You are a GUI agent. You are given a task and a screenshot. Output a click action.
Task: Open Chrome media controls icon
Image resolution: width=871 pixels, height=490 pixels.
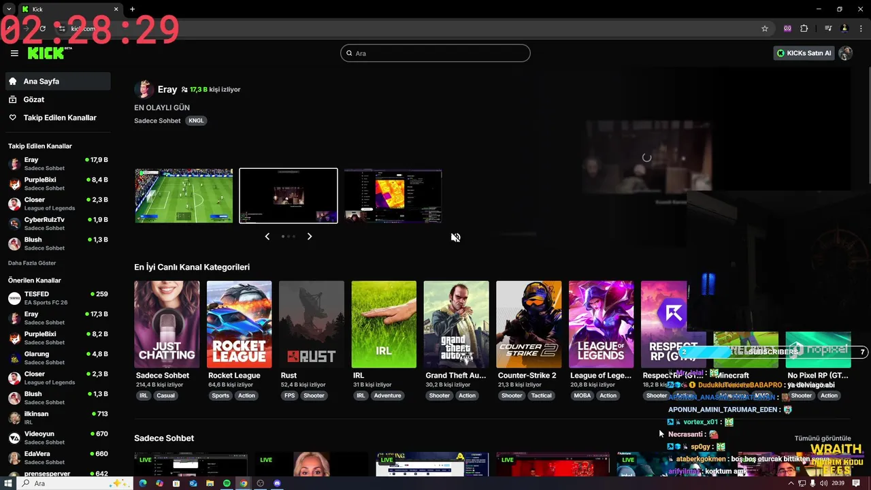coord(828,29)
